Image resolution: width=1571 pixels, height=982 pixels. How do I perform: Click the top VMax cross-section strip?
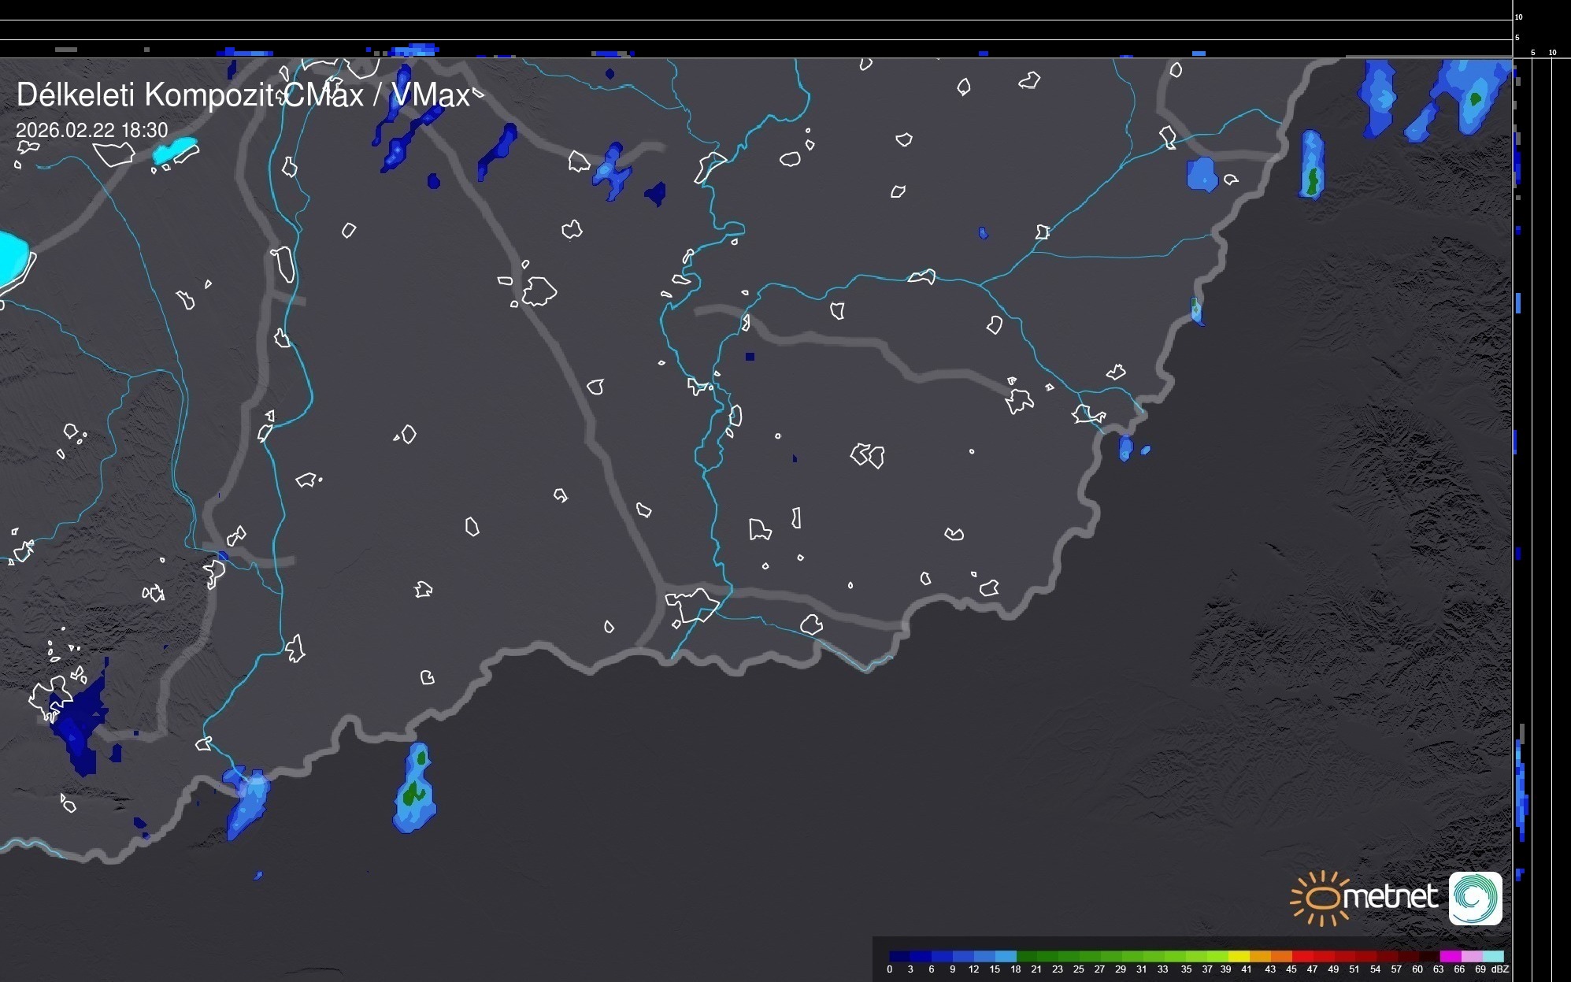(x=756, y=30)
